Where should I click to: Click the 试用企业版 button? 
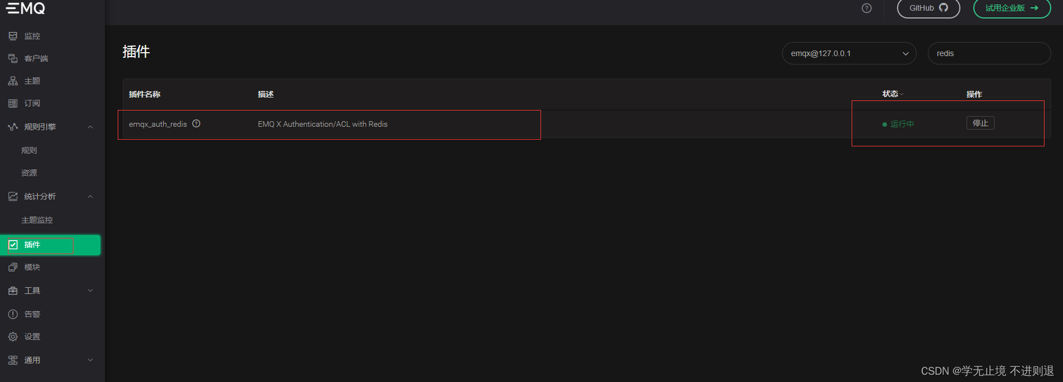tap(1012, 8)
